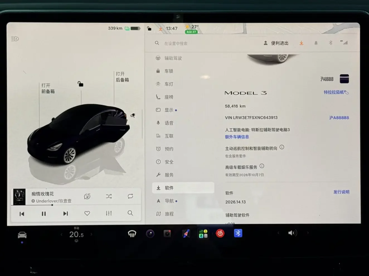
Task: Toggle the car lock icon above vehicle
Action: point(80,84)
